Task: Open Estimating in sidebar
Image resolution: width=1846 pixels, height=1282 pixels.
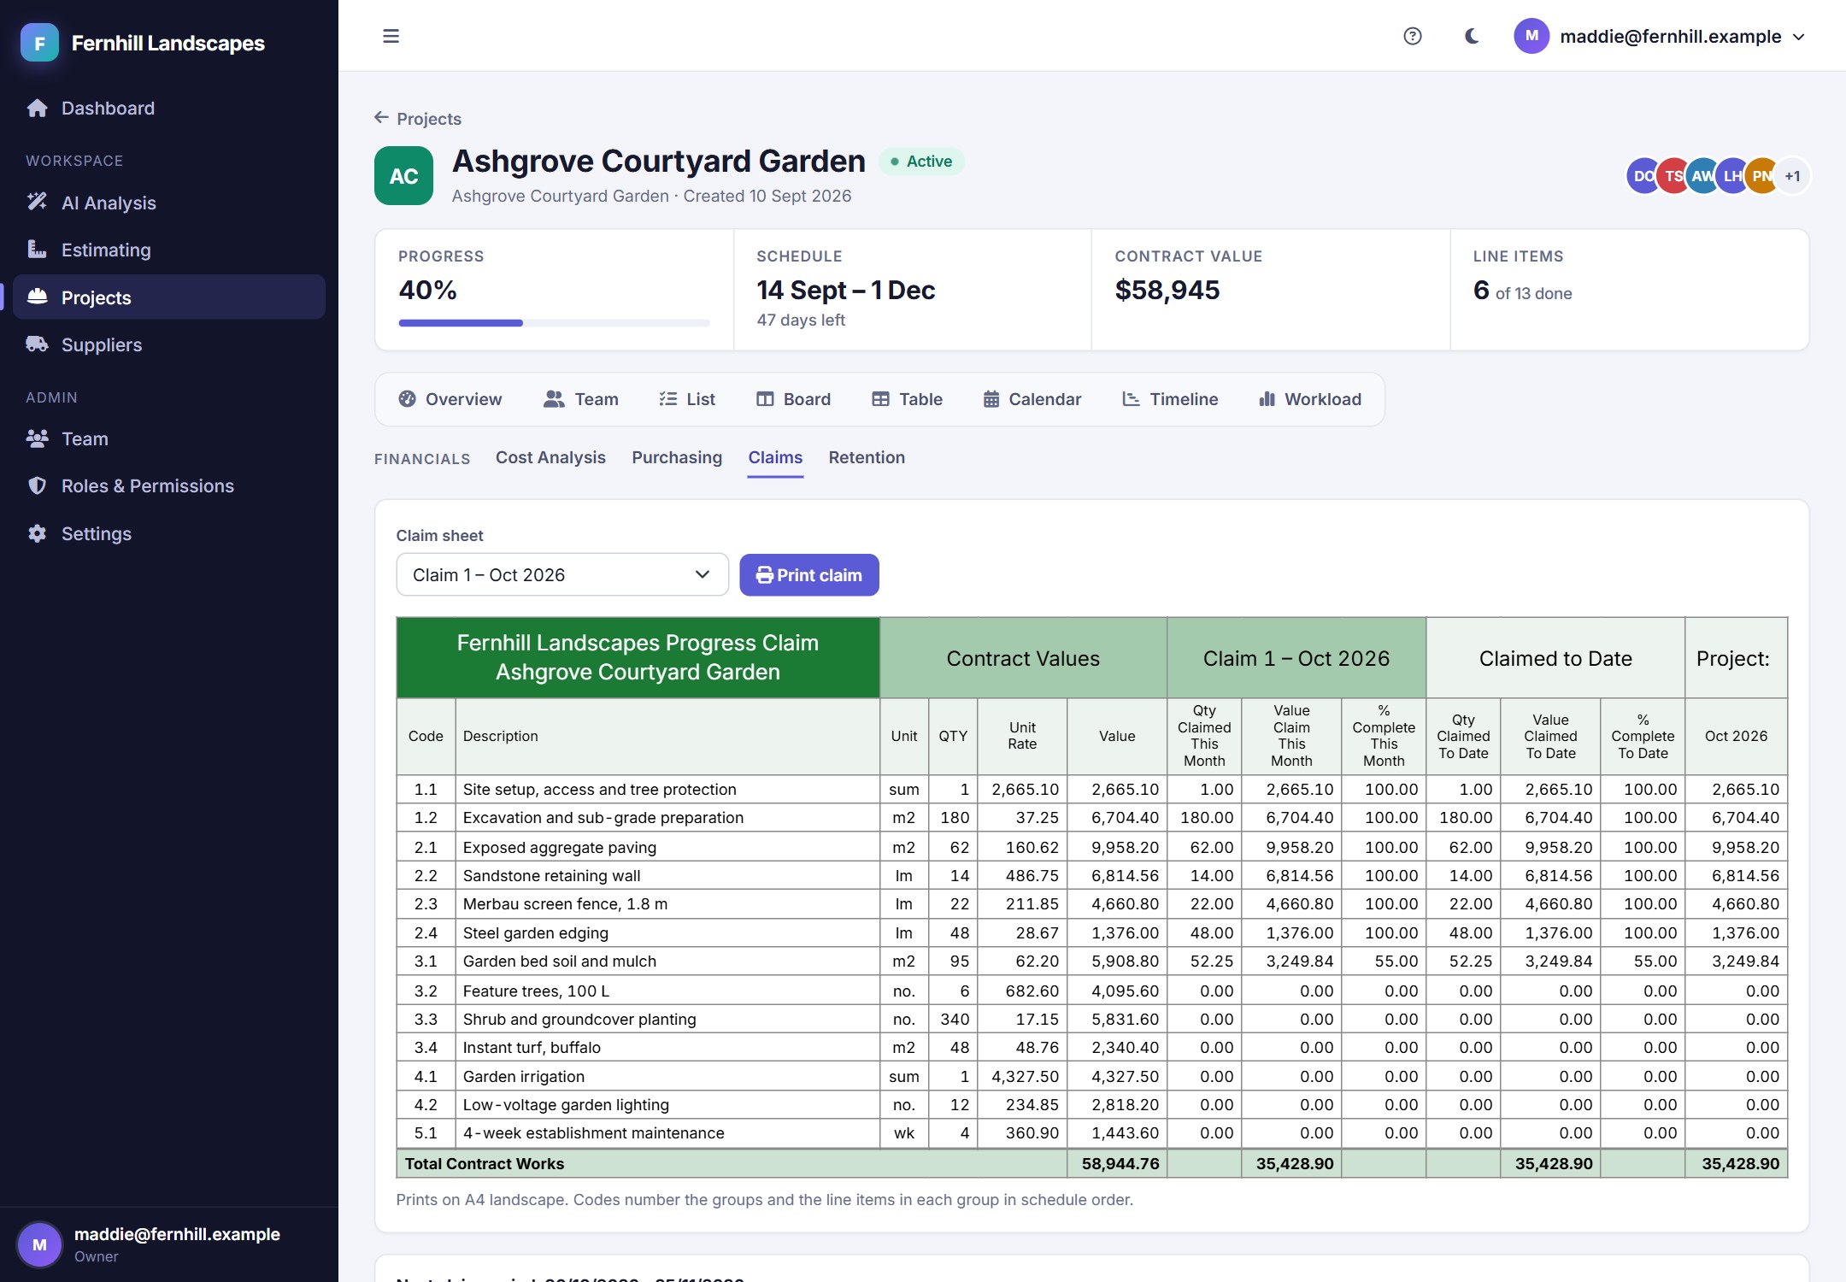Action: click(169, 250)
